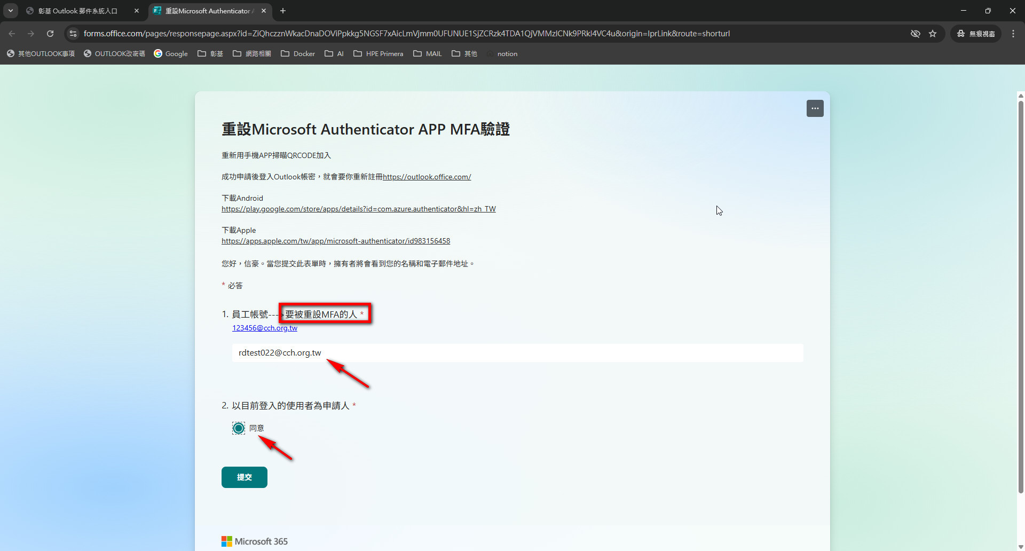Bookmark this page with the star icon
The height and width of the screenshot is (551, 1025).
click(x=933, y=34)
